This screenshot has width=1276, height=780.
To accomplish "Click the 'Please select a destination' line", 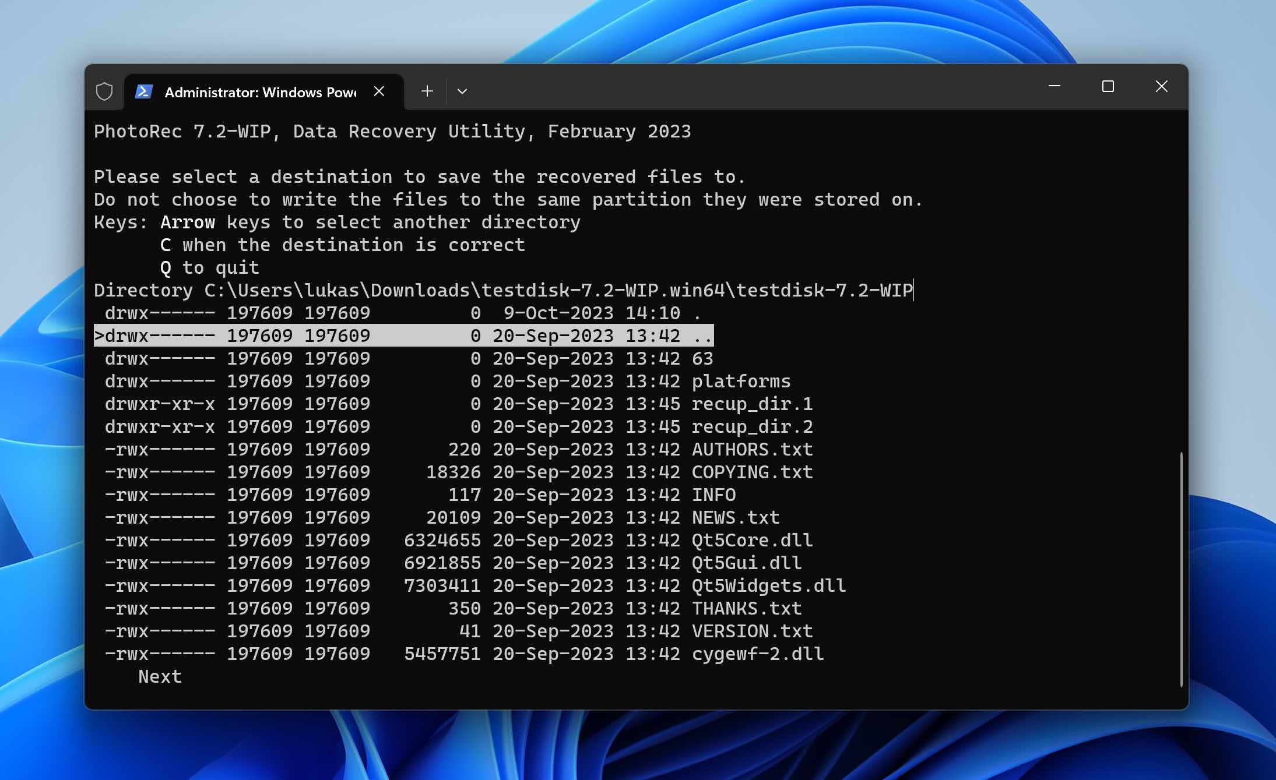I will point(420,177).
